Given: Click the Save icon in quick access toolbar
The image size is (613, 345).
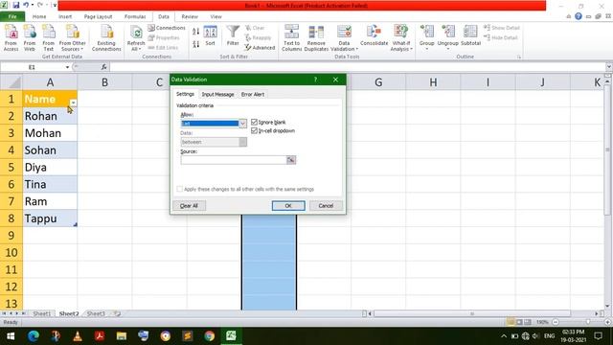Looking at the screenshot, I should point(15,5).
